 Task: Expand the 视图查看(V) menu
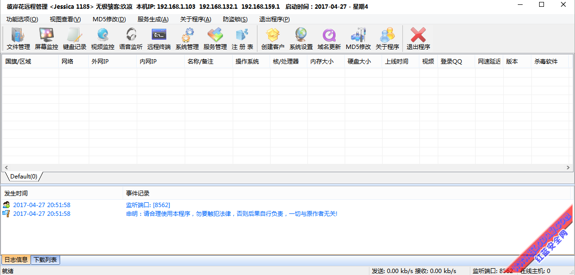pyautogui.click(x=65, y=19)
